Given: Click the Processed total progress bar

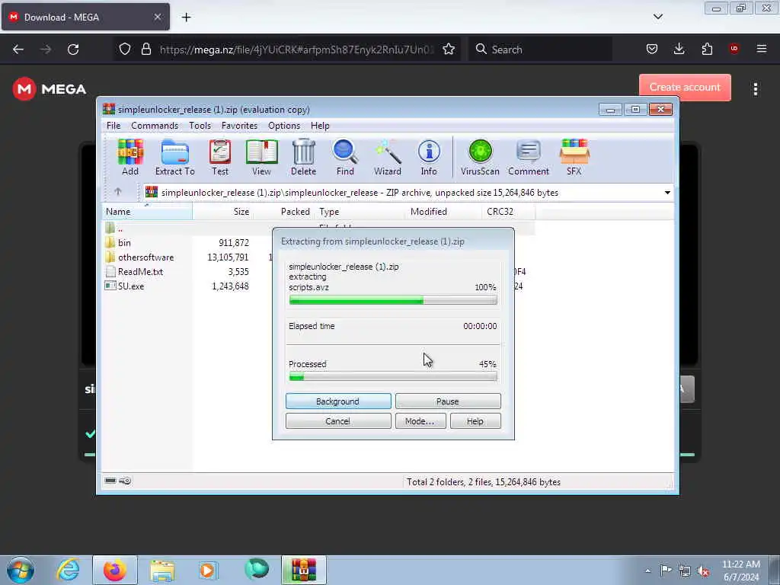Looking at the screenshot, I should pos(393,376).
